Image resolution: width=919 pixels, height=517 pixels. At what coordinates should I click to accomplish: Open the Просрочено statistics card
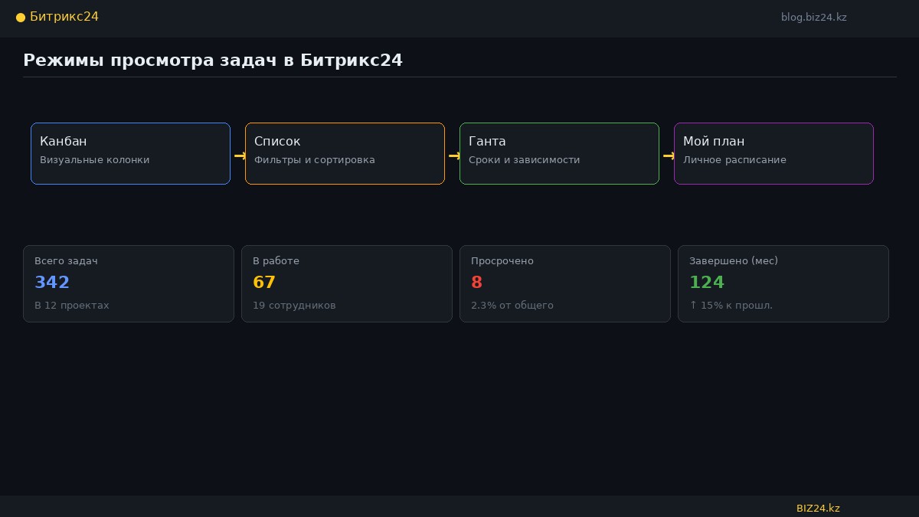point(565,283)
